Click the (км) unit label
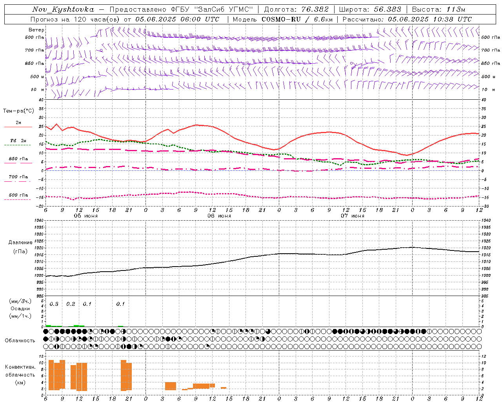The height and width of the screenshot is (402, 502). click(20, 382)
